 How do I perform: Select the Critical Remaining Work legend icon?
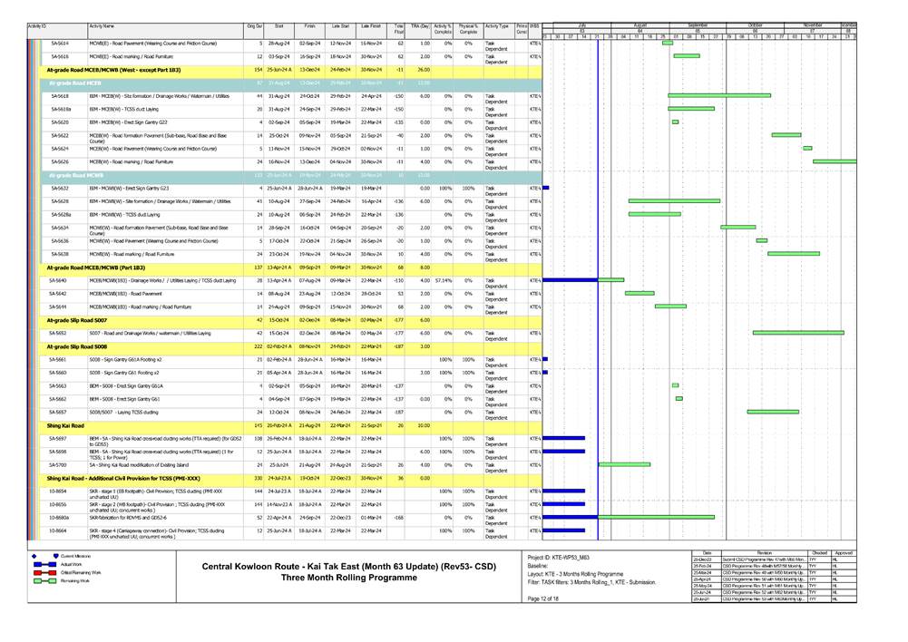[x=44, y=572]
